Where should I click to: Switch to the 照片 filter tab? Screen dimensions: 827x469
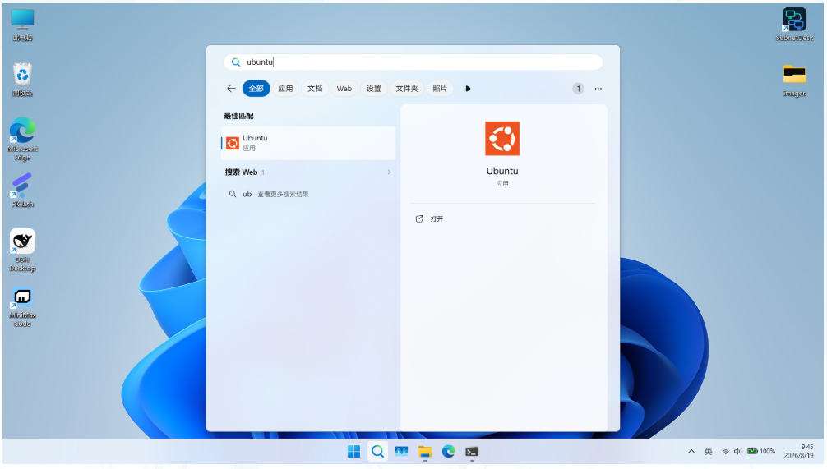point(439,89)
